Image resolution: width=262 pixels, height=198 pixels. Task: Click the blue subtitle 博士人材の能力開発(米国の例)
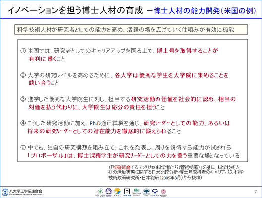(x=205, y=11)
